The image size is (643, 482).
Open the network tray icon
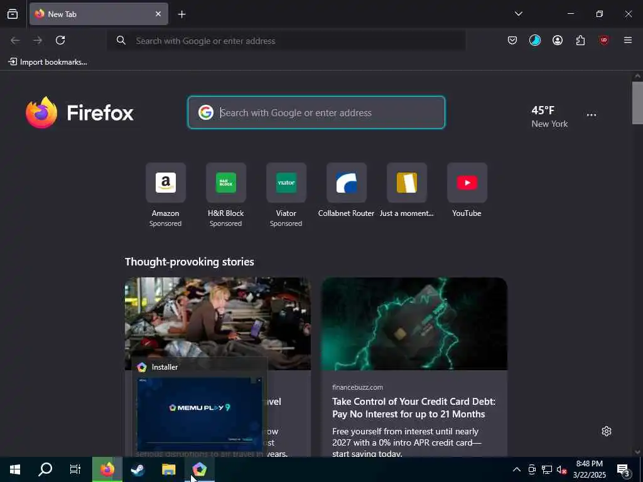[547, 469]
